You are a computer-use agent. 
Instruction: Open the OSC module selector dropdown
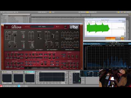[20, 50]
